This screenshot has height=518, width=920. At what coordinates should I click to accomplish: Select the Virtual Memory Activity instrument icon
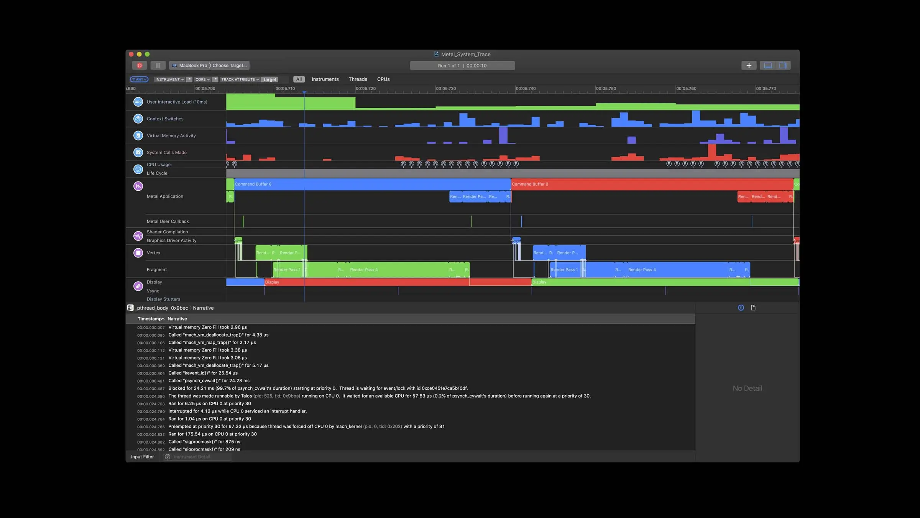(x=138, y=135)
